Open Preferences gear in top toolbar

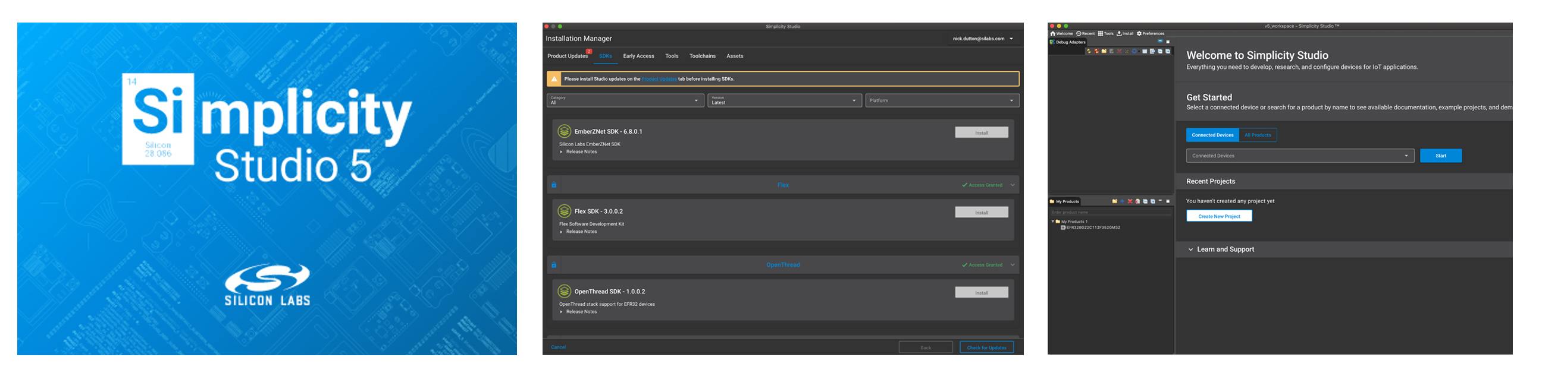click(x=1139, y=33)
